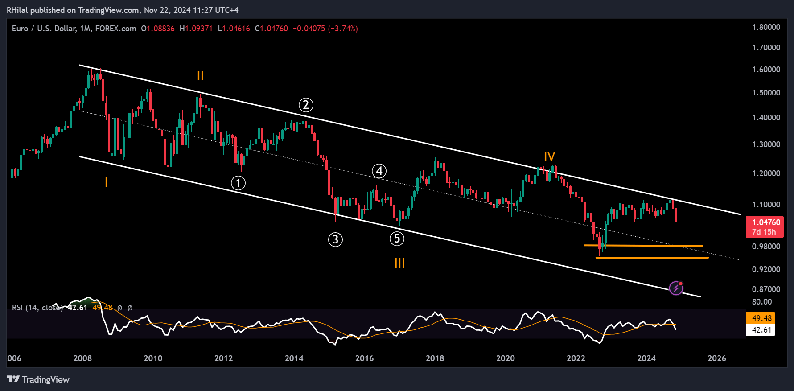The image size is (794, 391).
Task: Click the 1M timeframe in the legend
Action: pos(85,29)
